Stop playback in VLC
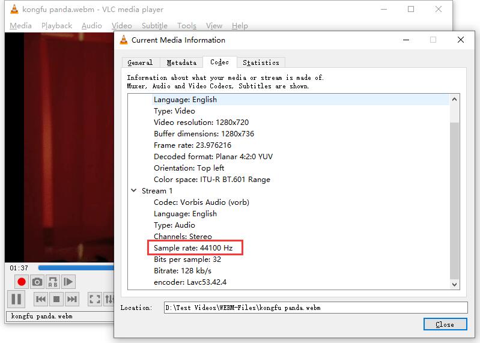The height and width of the screenshot is (343, 480). (56, 299)
